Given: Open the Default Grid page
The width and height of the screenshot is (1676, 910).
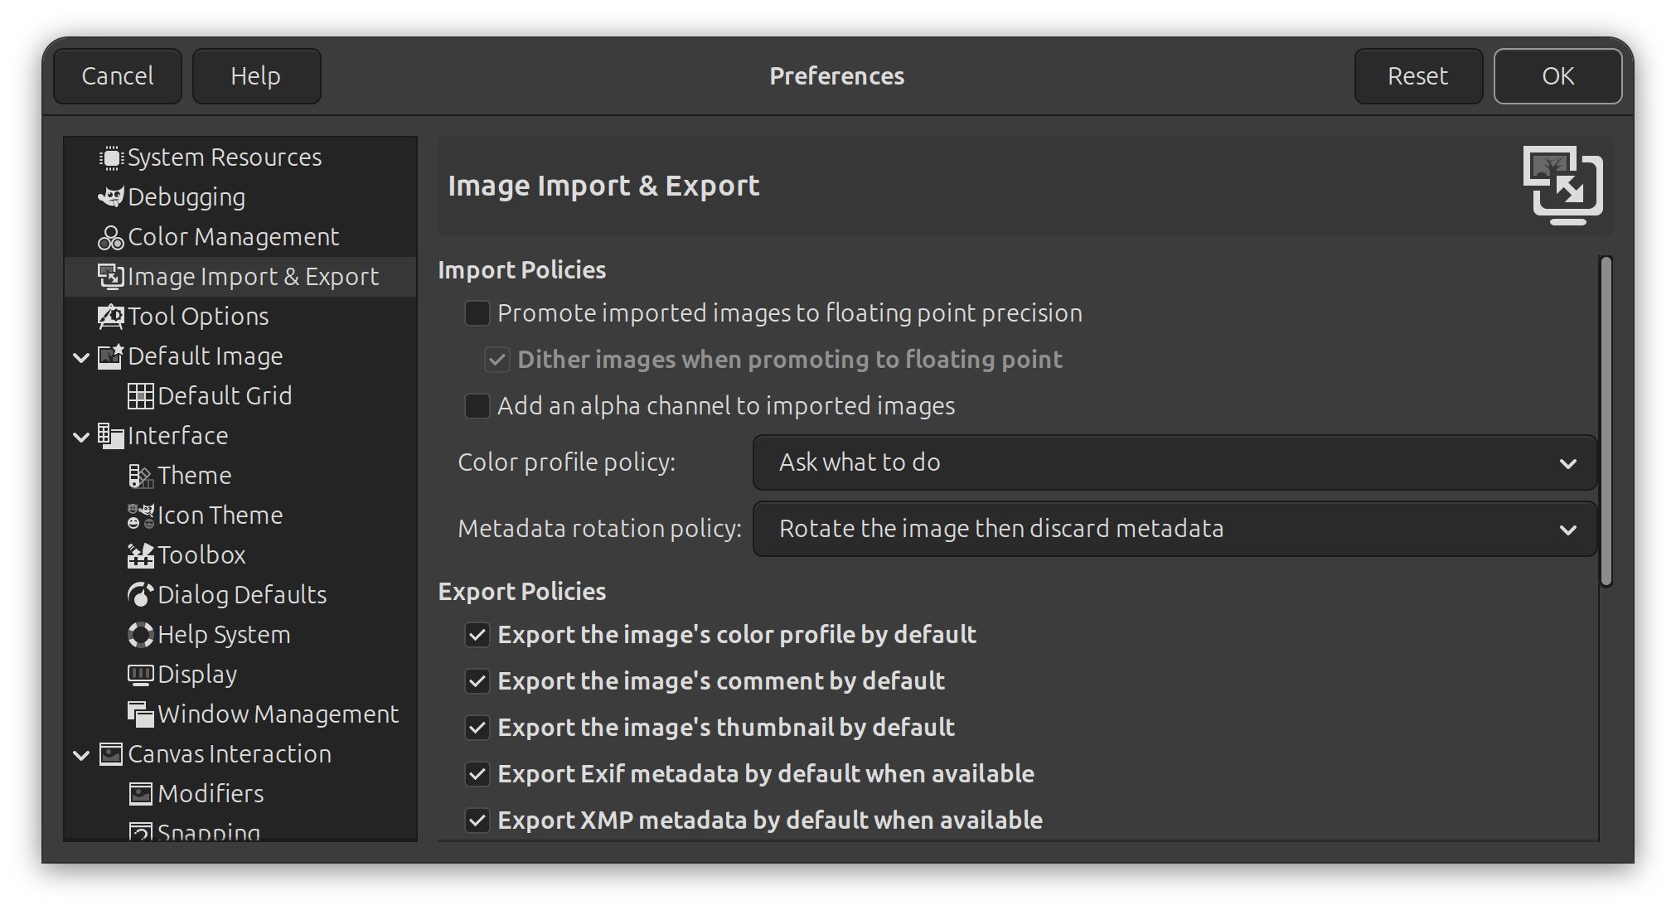Looking at the screenshot, I should [x=240, y=396].
